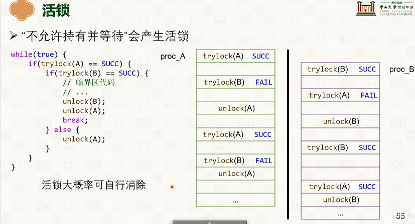Click "unlock(A);" under the else branch

click(84, 139)
